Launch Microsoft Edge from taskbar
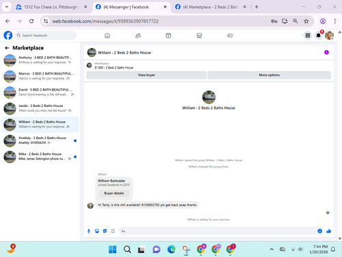This screenshot has width=342, height=257. click(171, 249)
